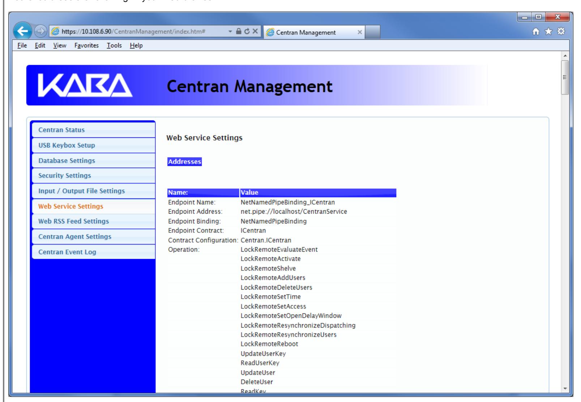Click the Endpoint Contract: label
This screenshot has width=581, height=402.
196,231
